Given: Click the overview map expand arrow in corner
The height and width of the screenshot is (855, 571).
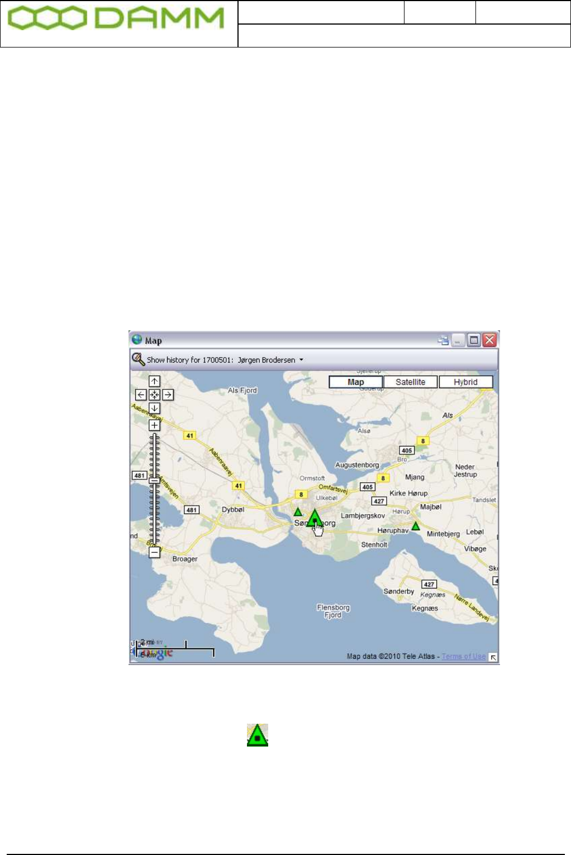Looking at the screenshot, I should click(x=493, y=657).
